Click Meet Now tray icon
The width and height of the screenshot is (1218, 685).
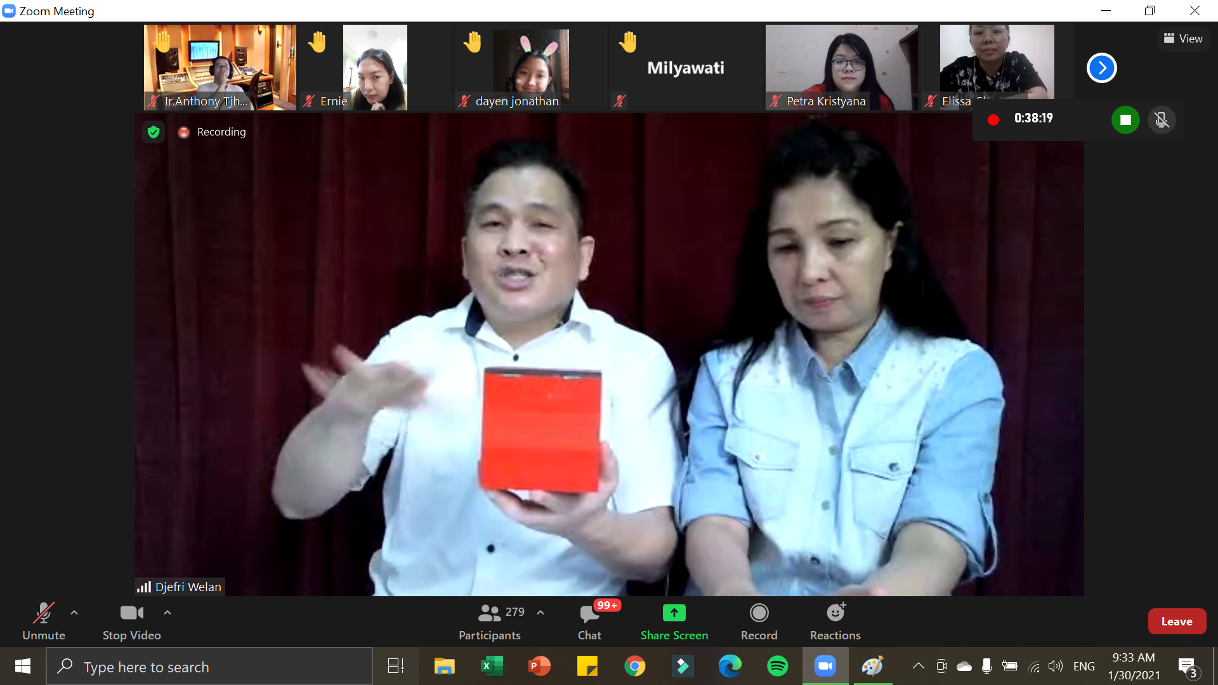pos(941,666)
